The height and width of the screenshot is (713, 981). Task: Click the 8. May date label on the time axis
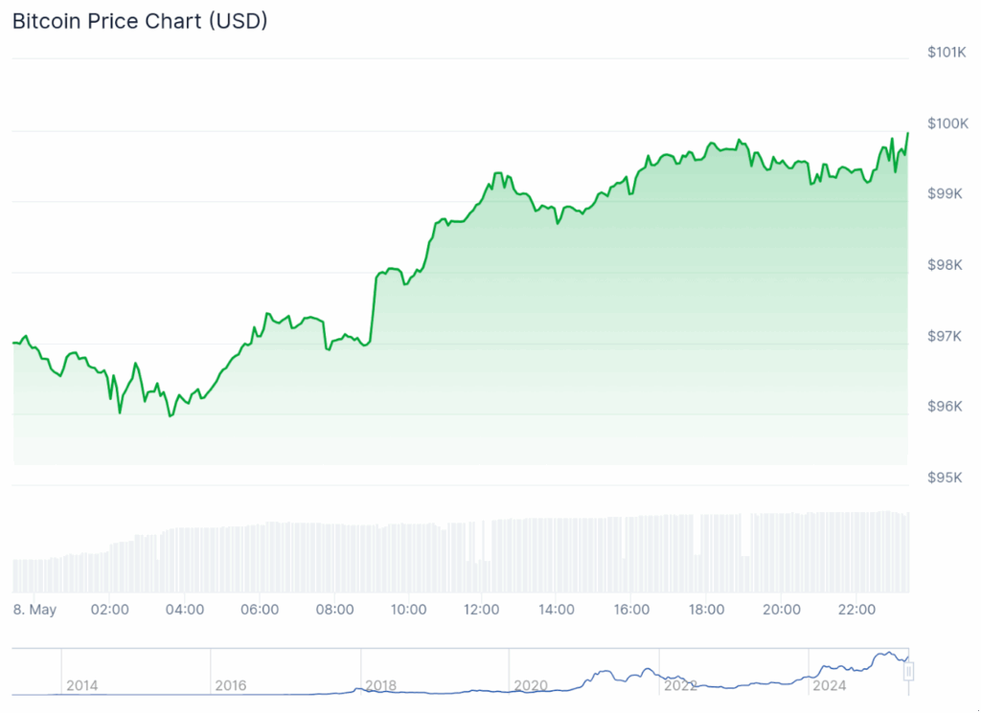click(x=34, y=609)
